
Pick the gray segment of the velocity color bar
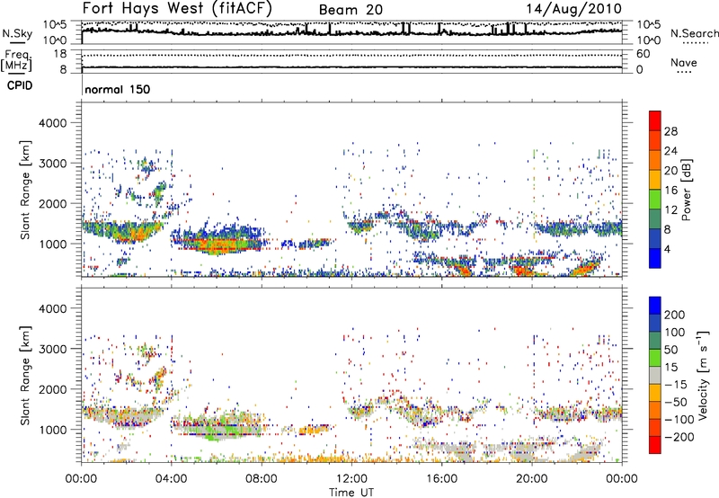(x=655, y=376)
